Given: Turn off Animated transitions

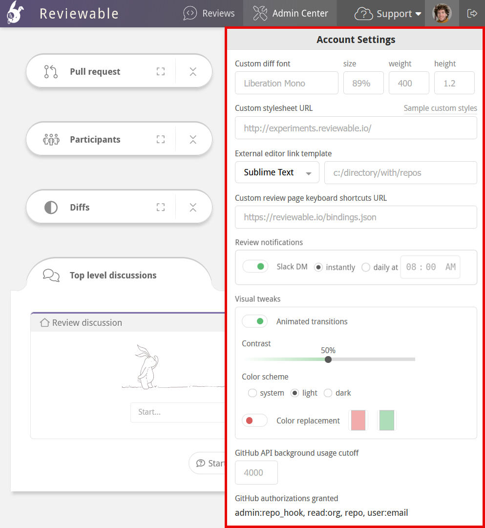Looking at the screenshot, I should [x=254, y=321].
